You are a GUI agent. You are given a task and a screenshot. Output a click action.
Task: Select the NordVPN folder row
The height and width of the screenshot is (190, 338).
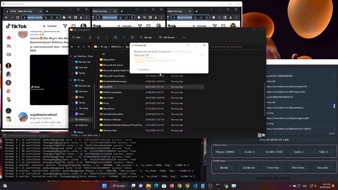click(152, 87)
